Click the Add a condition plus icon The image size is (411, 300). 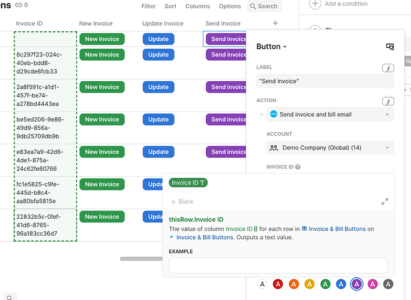315,4
